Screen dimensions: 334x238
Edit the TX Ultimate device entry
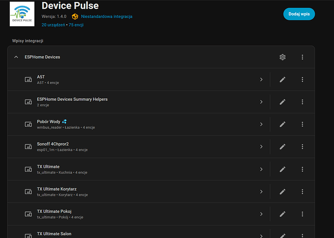tap(283, 169)
